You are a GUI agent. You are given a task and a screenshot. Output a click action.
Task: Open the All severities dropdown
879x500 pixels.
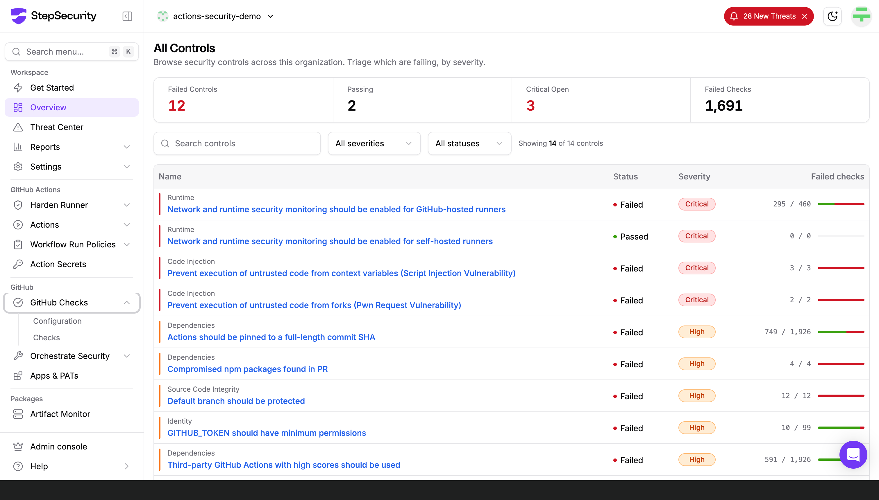point(374,143)
